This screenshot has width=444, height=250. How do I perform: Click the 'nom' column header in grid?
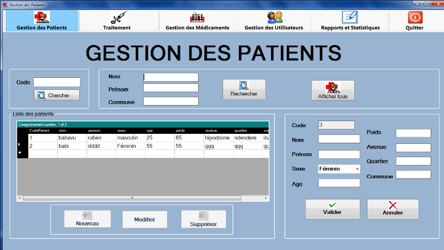tap(72, 131)
